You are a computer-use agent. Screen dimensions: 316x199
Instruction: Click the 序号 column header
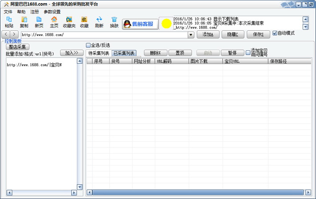point(101,61)
